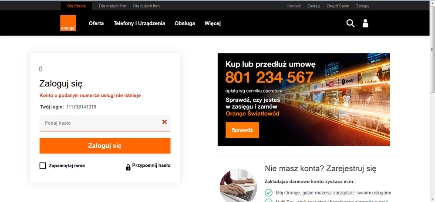Click the login number 111738141019
This screenshot has height=202, width=435.
pyautogui.click(x=81, y=107)
